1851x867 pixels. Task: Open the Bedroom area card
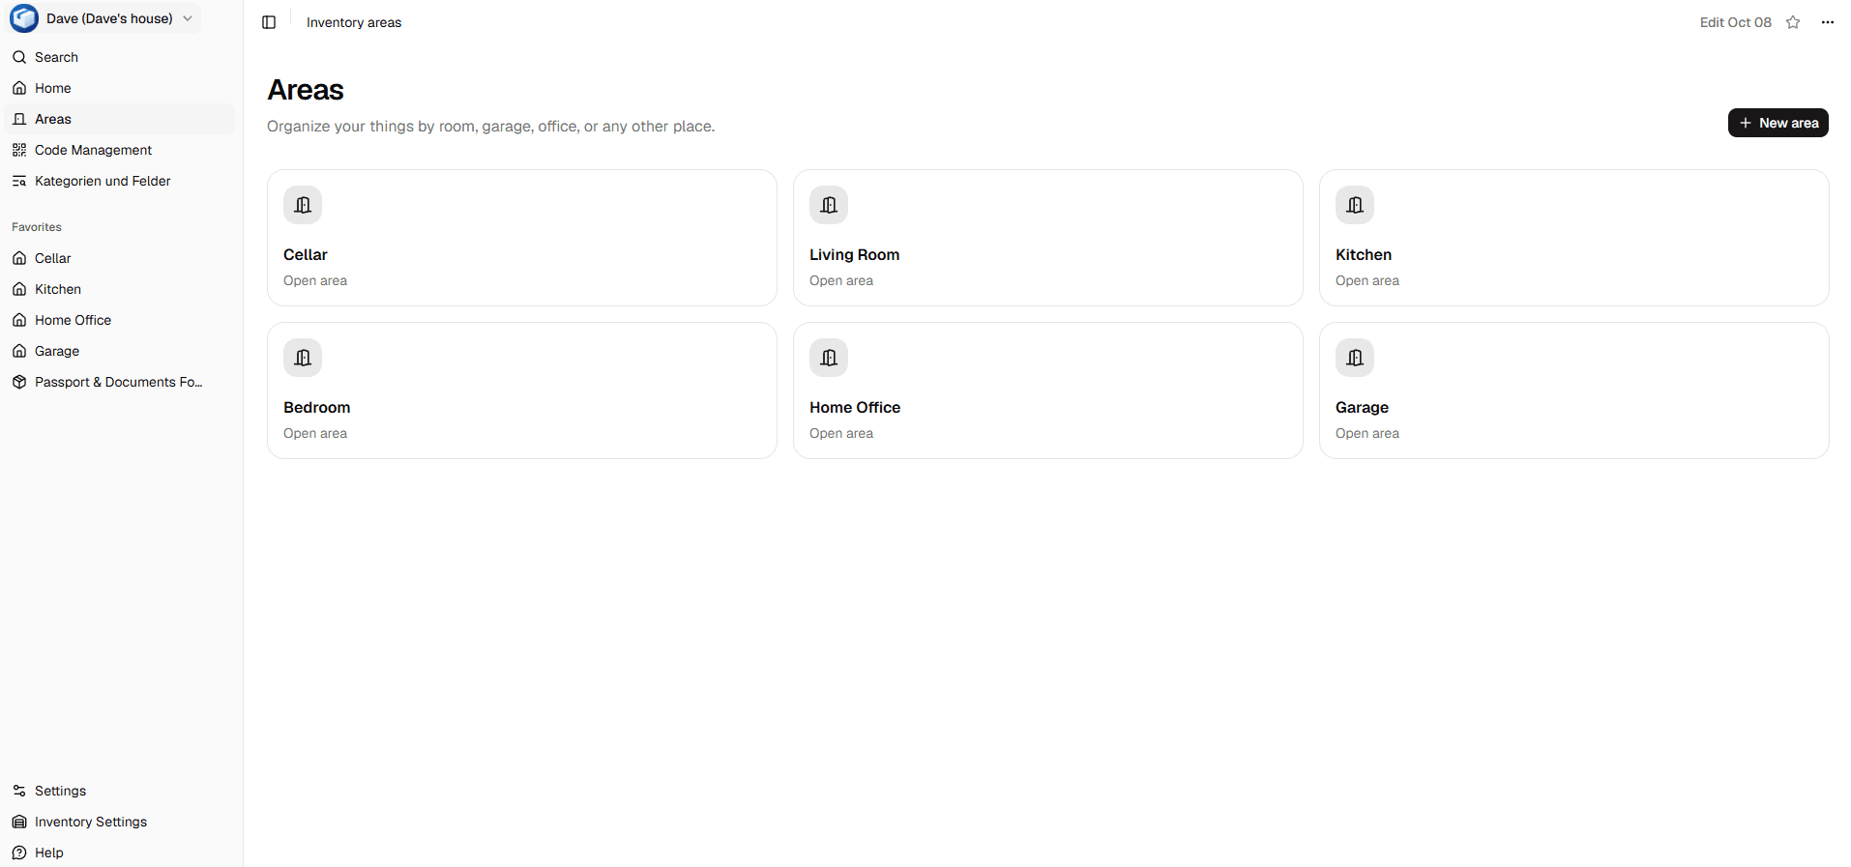pos(522,390)
